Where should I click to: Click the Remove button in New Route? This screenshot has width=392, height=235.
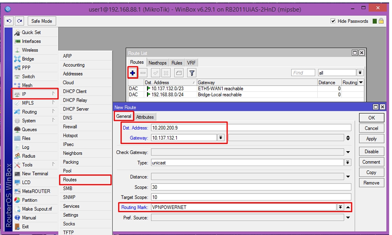coord(372,183)
